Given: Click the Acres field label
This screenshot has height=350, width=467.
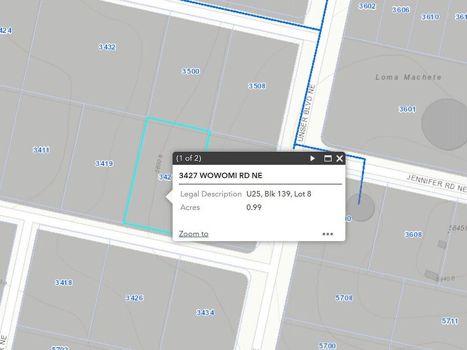Looking at the screenshot, I should click(x=190, y=208).
